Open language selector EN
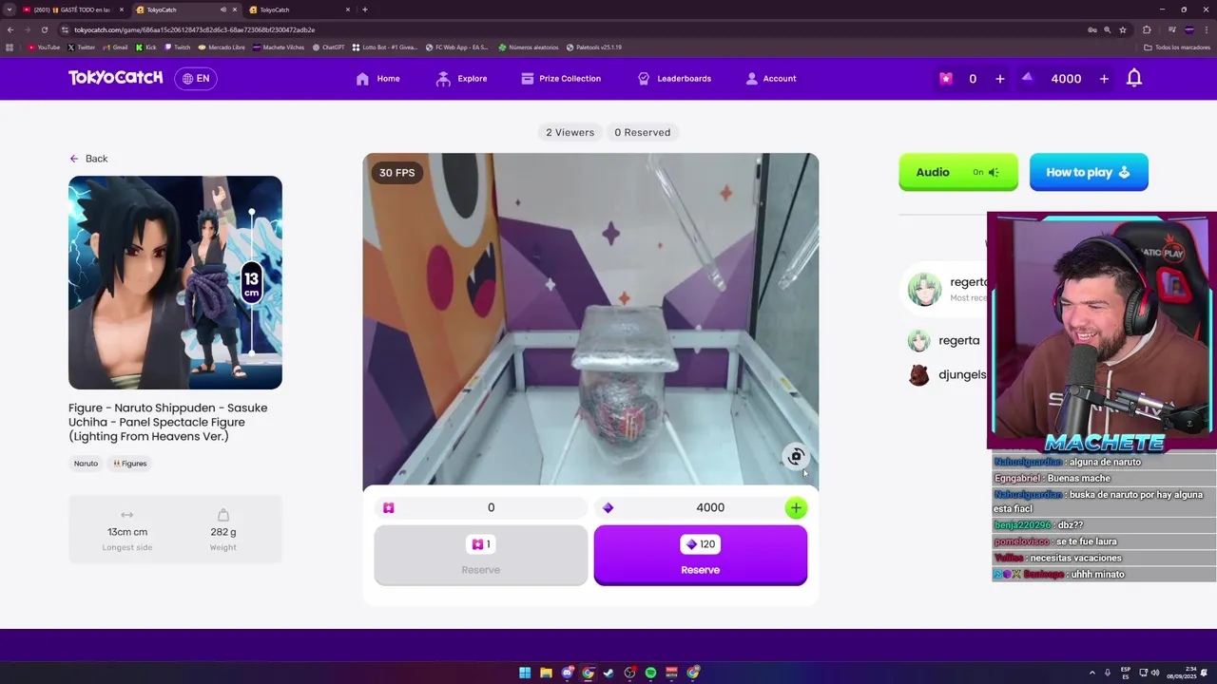 196,79
